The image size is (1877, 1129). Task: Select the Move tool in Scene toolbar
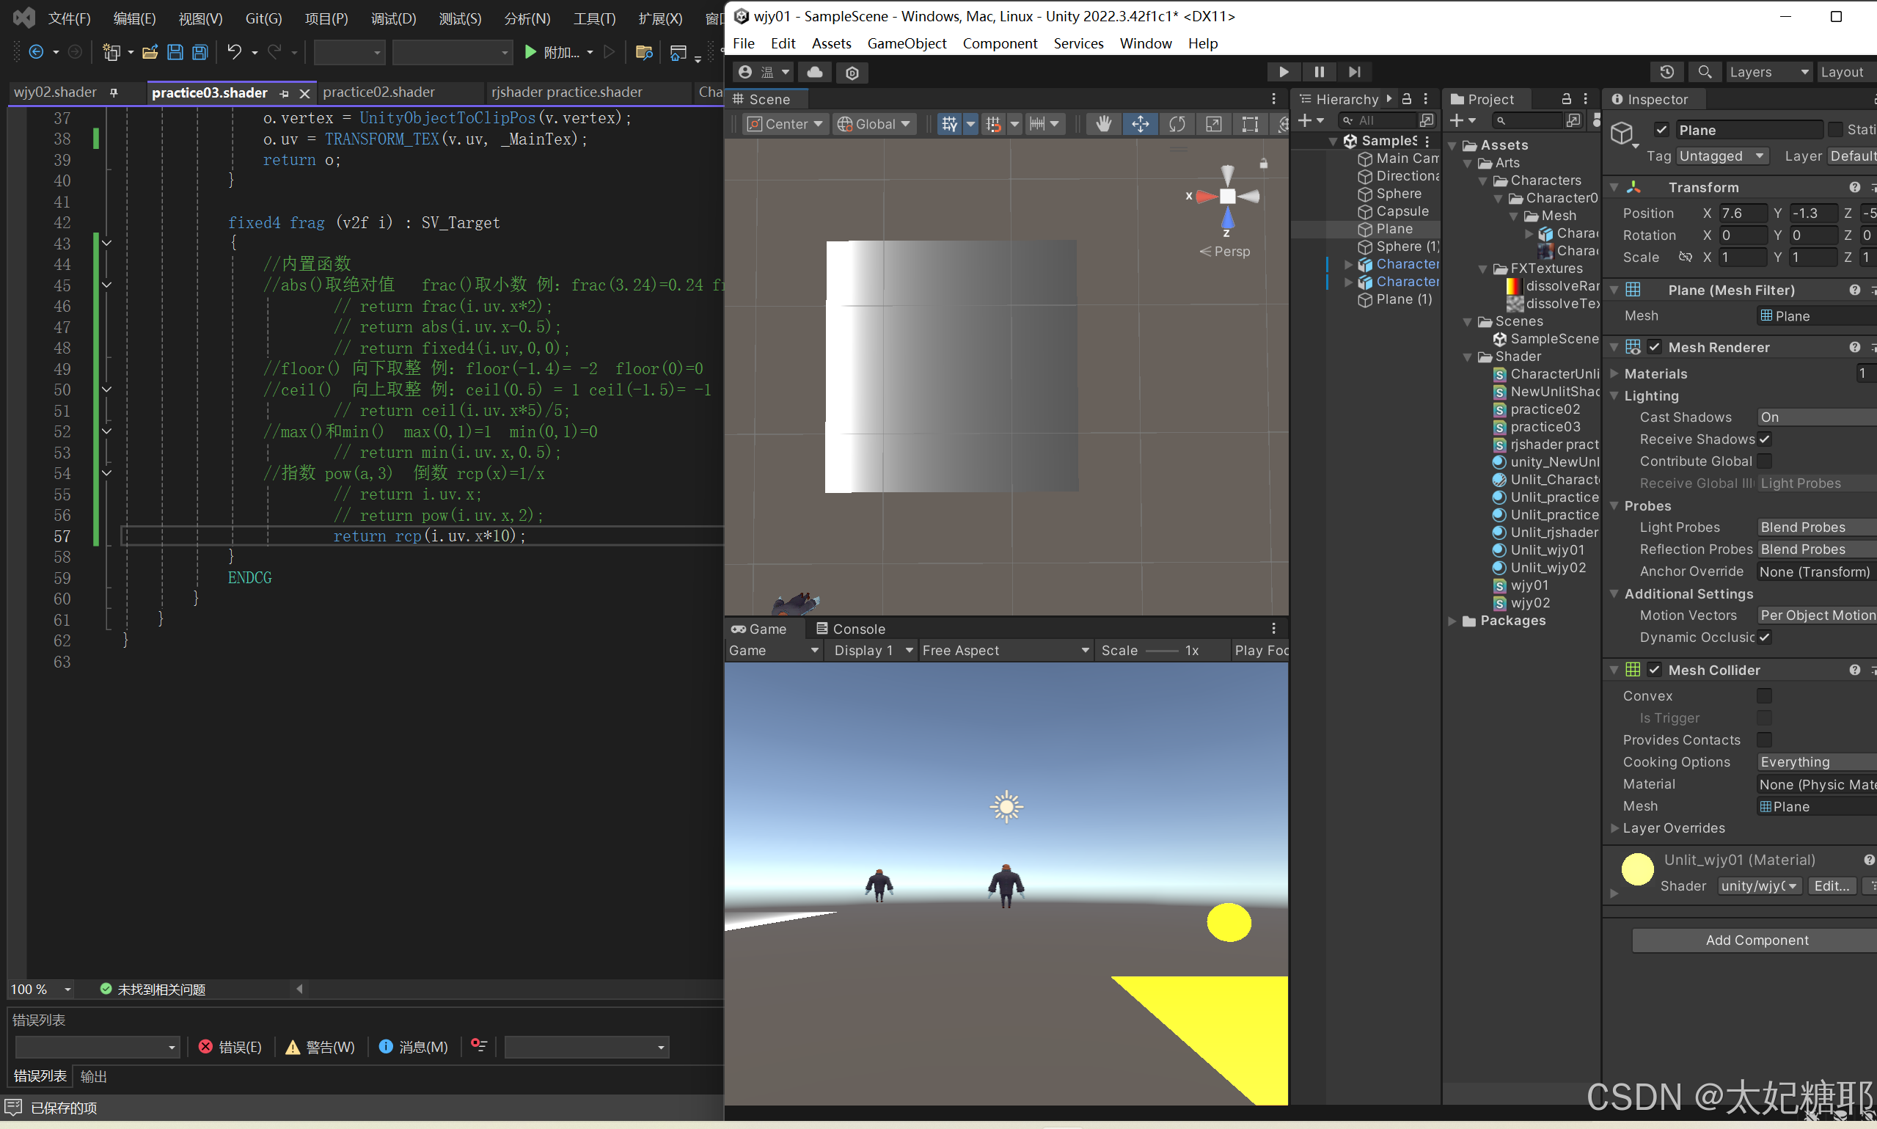[x=1140, y=124]
